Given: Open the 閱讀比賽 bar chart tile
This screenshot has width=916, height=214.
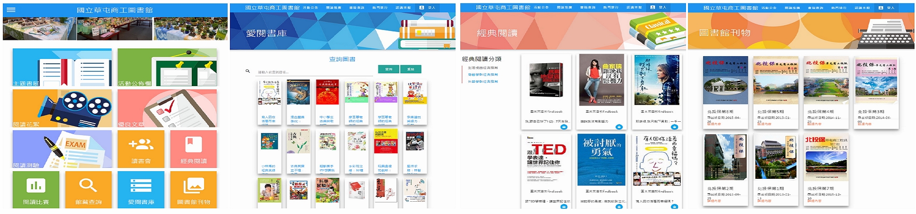Looking at the screenshot, I should click(36, 189).
